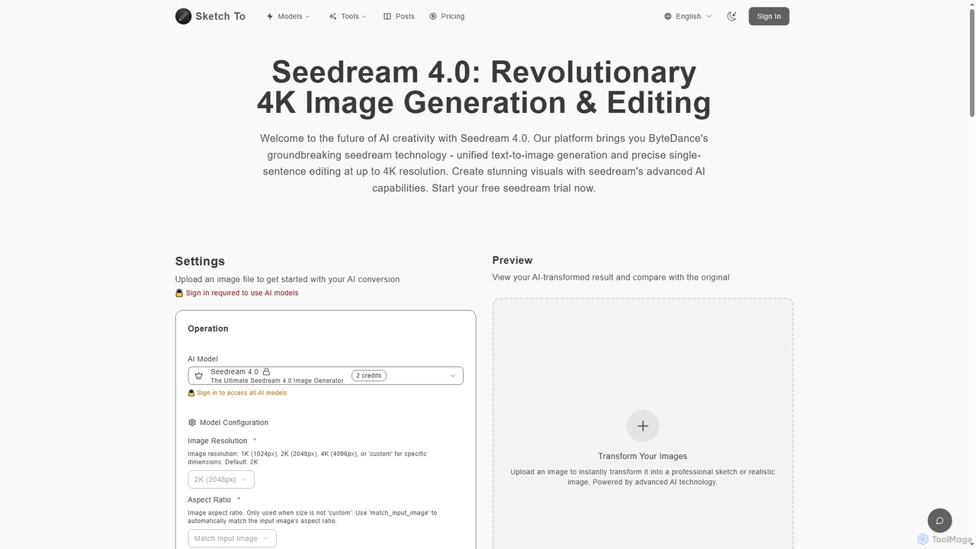Click the sparkle Tools icon
The height and width of the screenshot is (549, 976).
(x=332, y=16)
